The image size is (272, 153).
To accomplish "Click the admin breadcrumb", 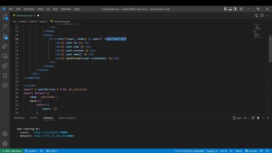I will point(33,22).
